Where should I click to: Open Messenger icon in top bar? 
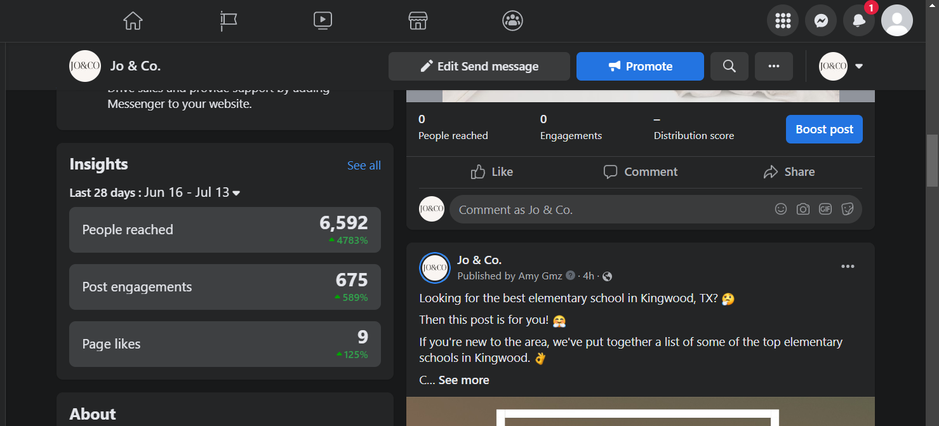click(x=821, y=21)
